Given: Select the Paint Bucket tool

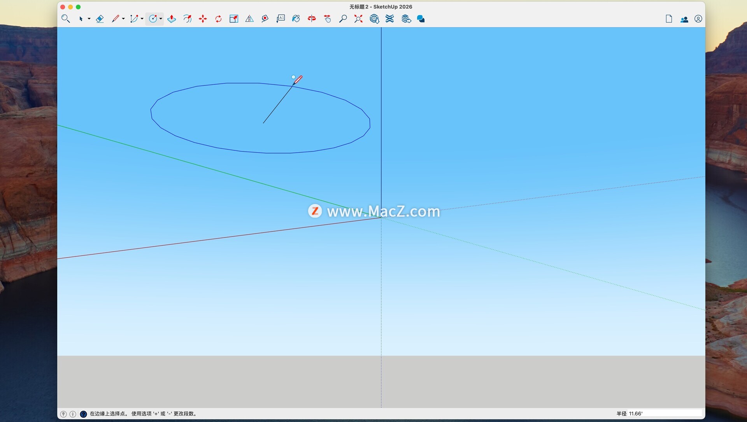Looking at the screenshot, I should (x=296, y=19).
